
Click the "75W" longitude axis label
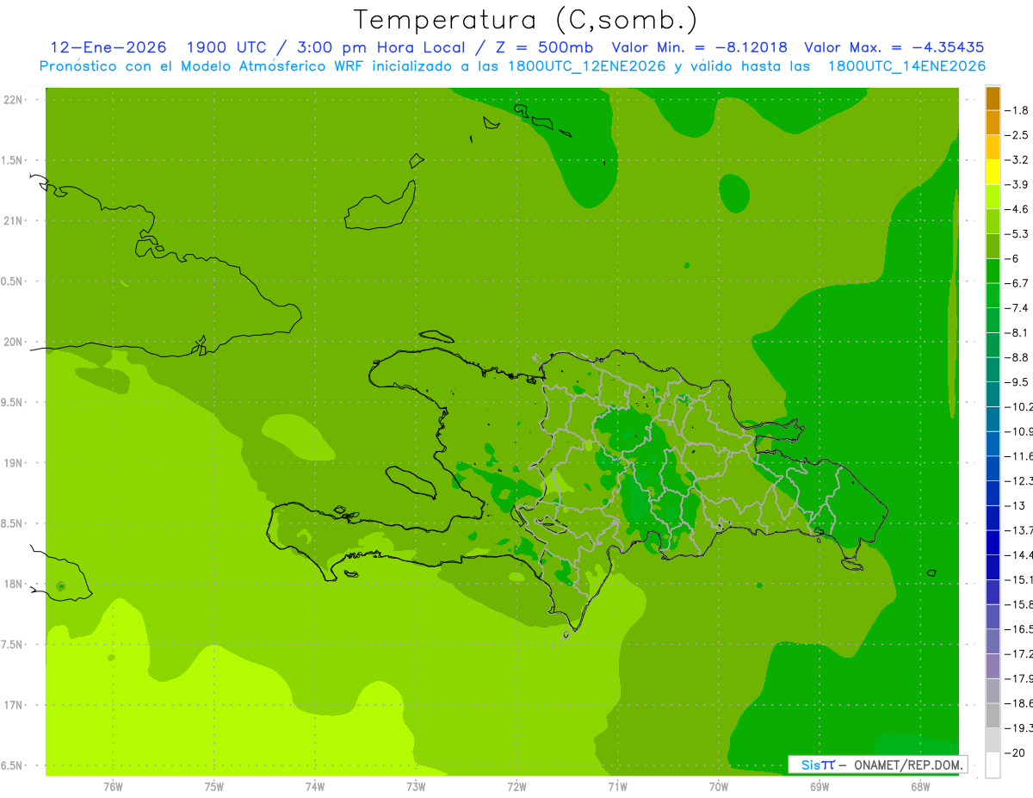[214, 787]
